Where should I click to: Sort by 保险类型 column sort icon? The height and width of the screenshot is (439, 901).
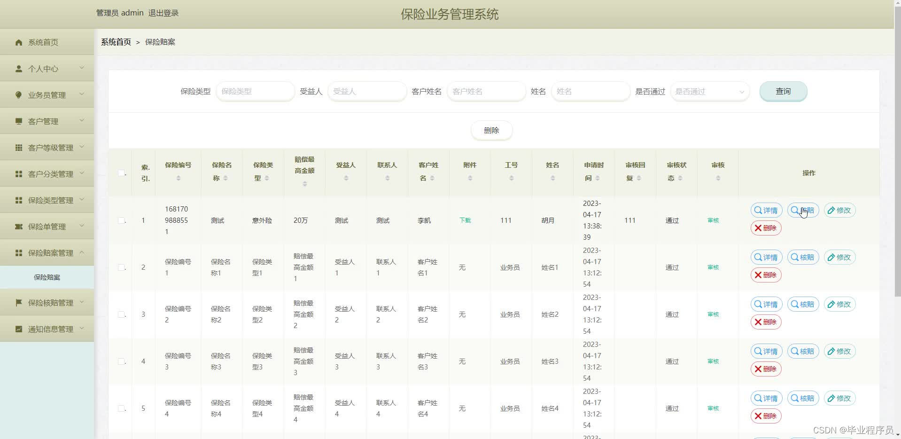pyautogui.click(x=267, y=178)
